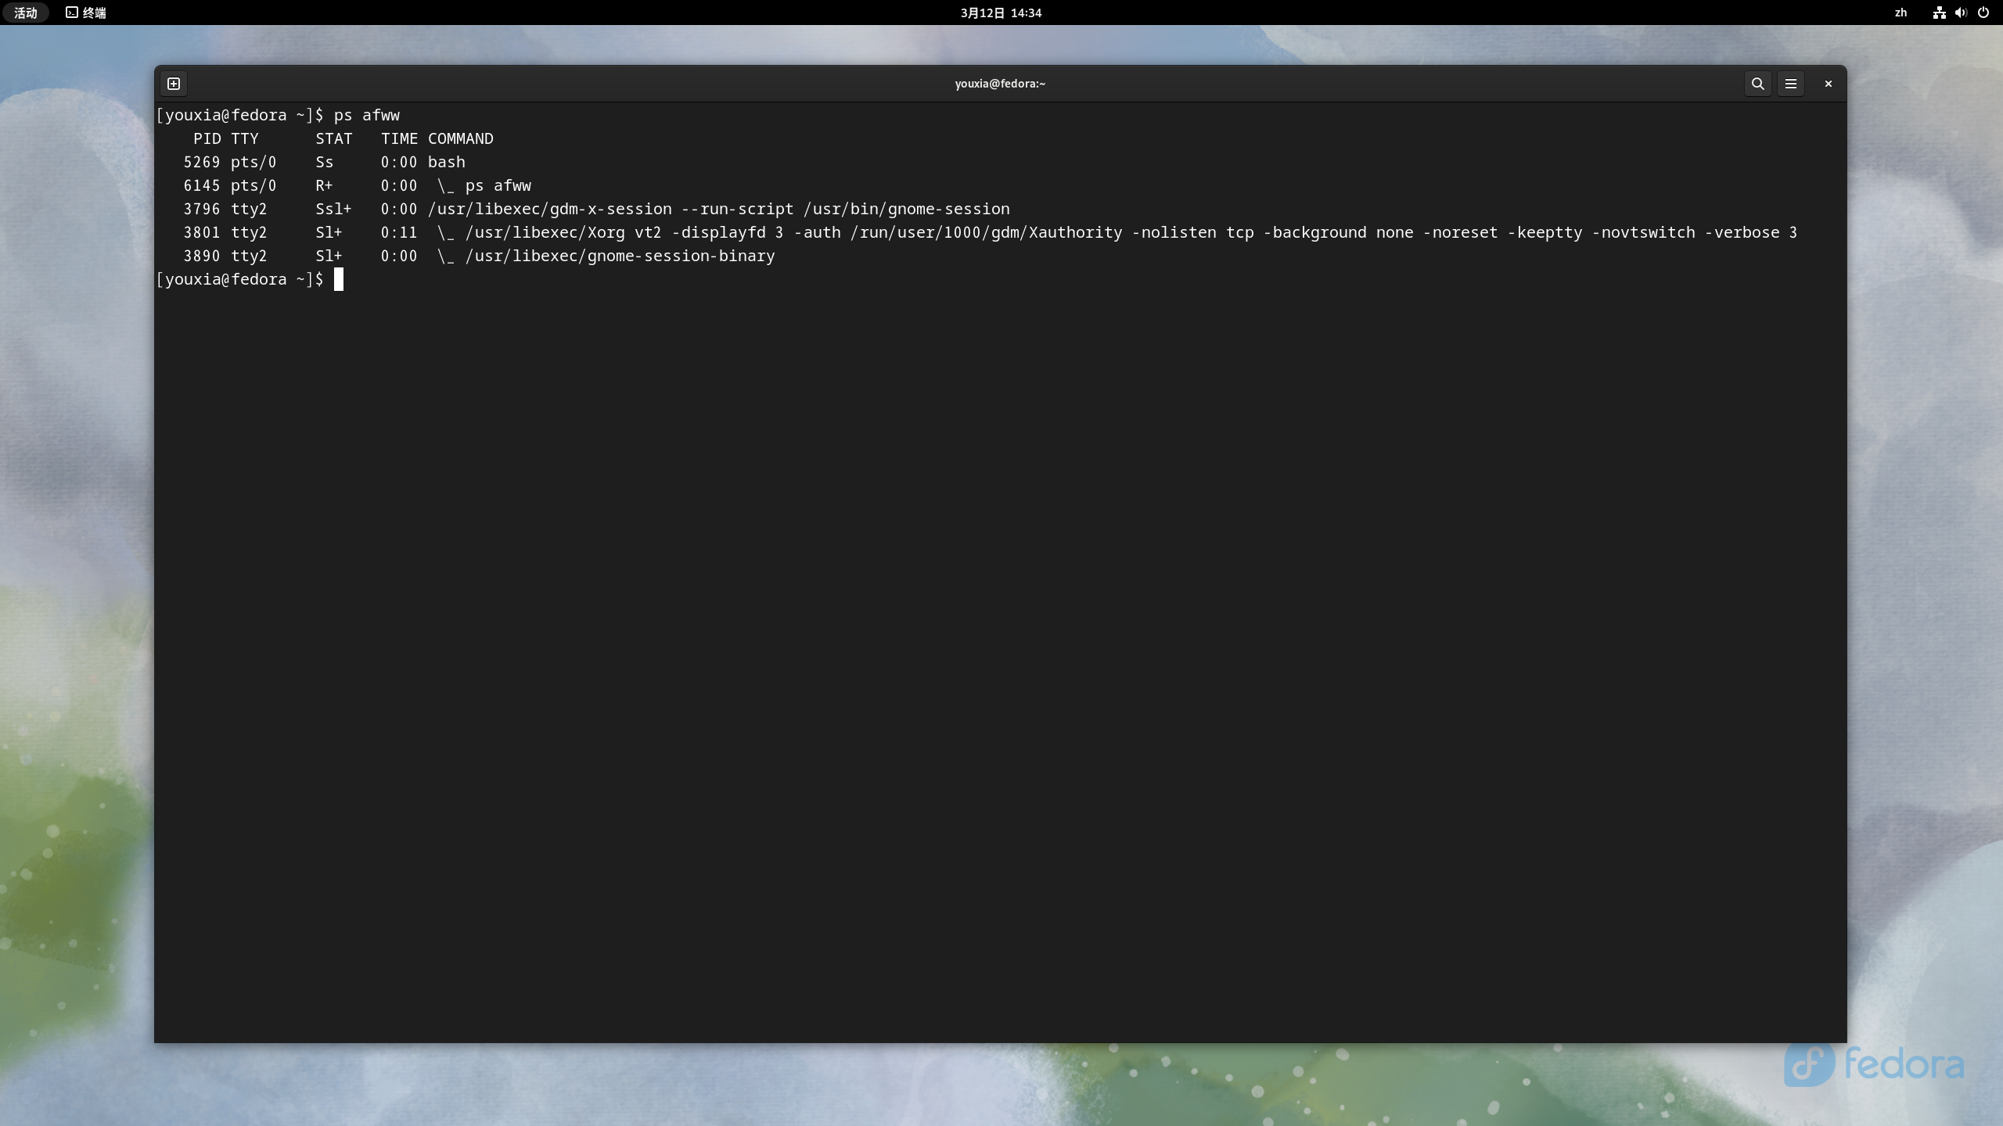Open the terminal search
This screenshot has height=1126, width=2003.
(1757, 84)
